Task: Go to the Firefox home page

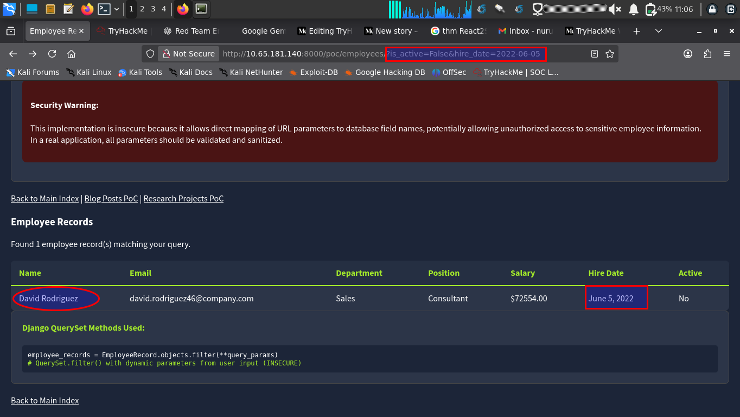Action: (x=71, y=54)
